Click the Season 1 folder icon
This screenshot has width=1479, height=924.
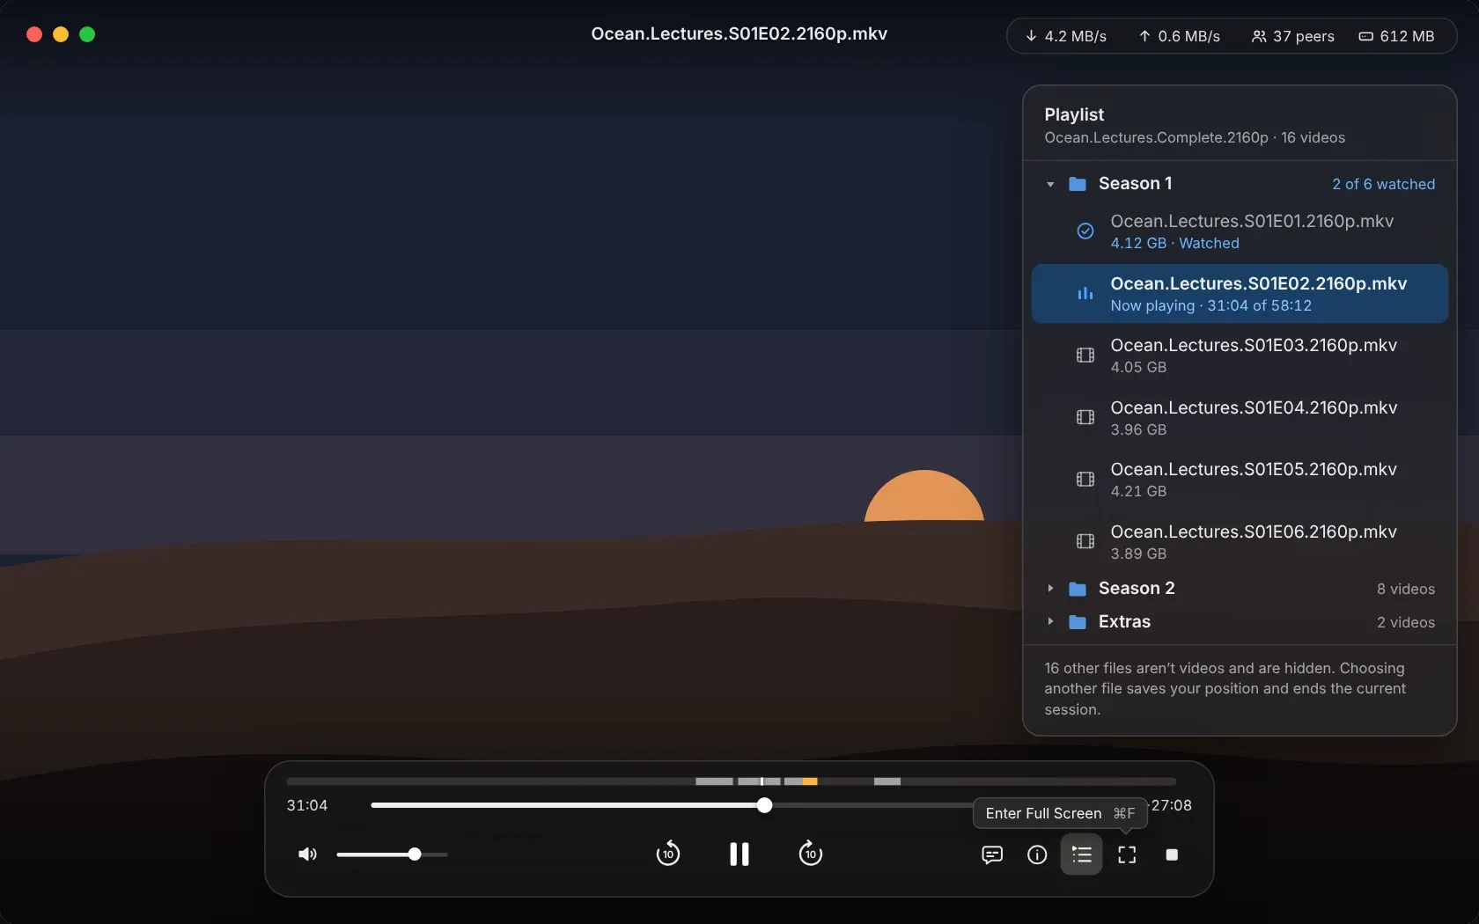click(x=1078, y=184)
